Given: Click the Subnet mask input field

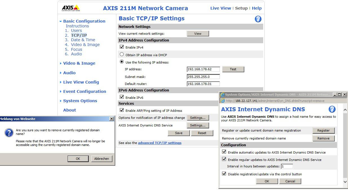Looking at the screenshot, I should click(203, 77).
